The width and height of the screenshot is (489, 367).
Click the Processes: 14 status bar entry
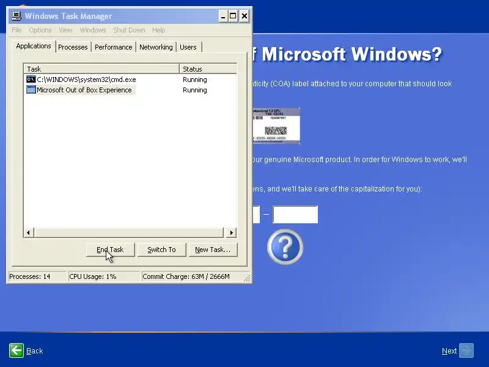37,276
